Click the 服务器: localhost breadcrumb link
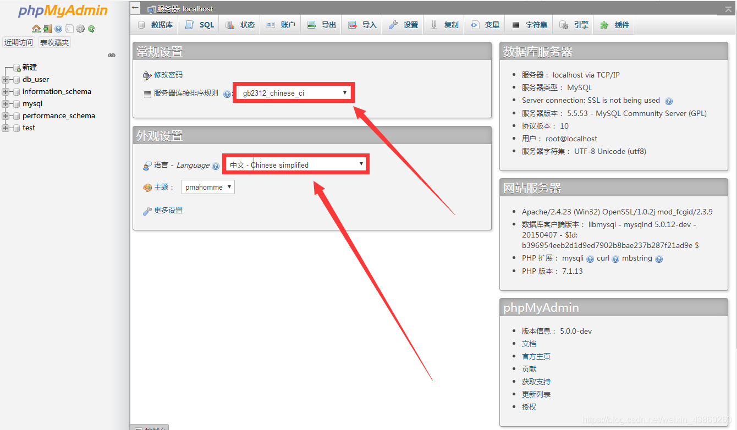This screenshot has height=430, width=737. pos(185,9)
